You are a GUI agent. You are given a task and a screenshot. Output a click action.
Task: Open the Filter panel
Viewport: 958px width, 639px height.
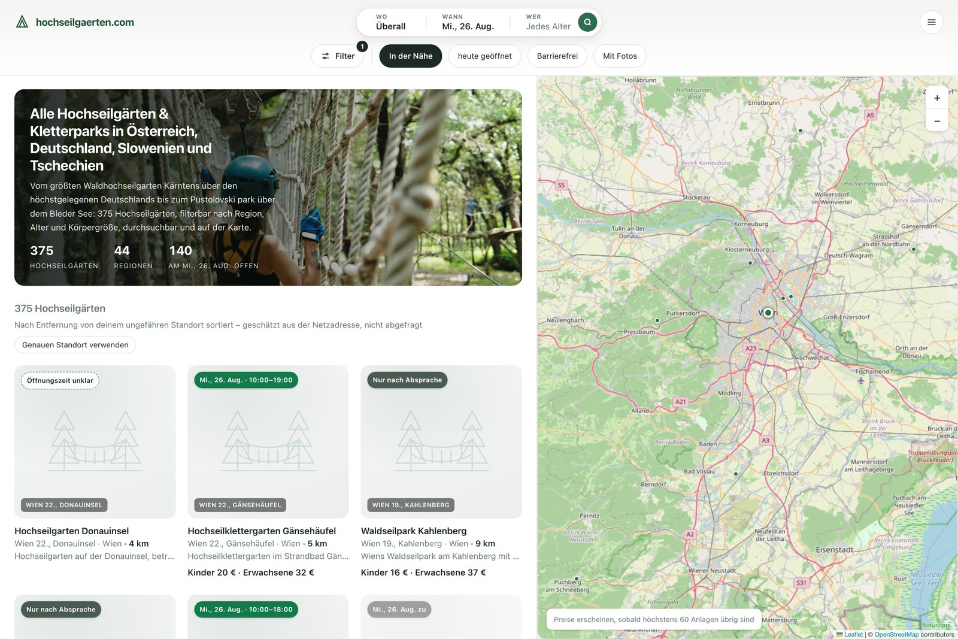coord(338,56)
